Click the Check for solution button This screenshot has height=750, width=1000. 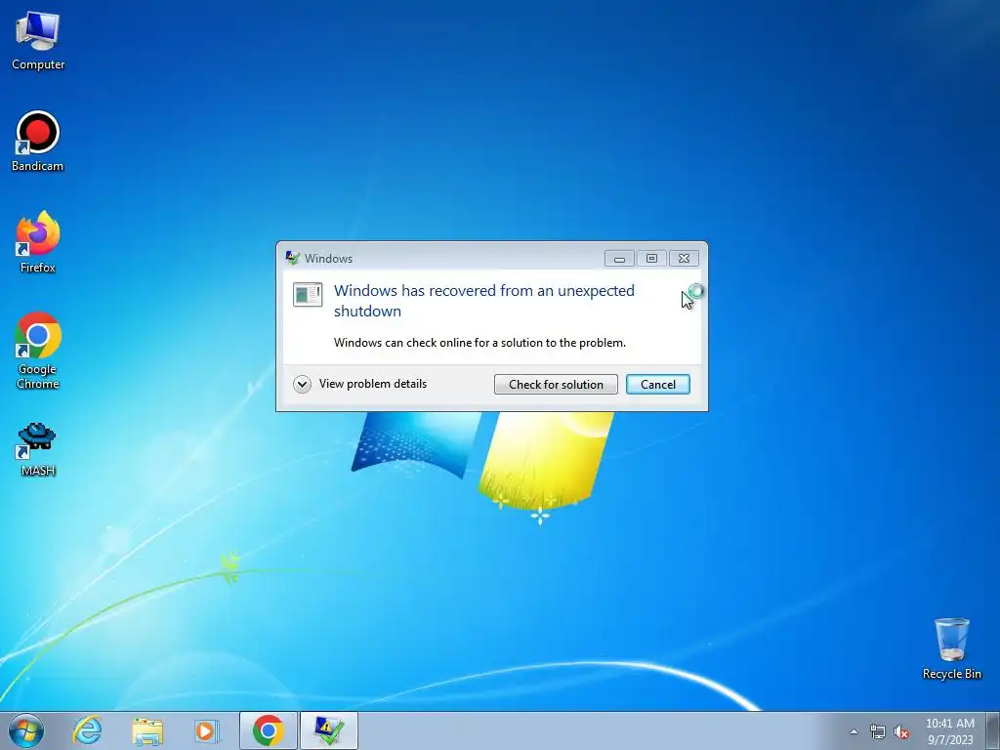click(556, 385)
